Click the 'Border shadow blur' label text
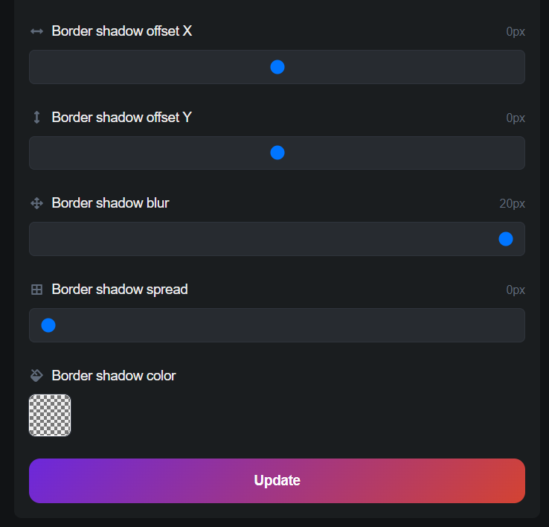Viewport: 549px width, 527px height. (x=111, y=203)
